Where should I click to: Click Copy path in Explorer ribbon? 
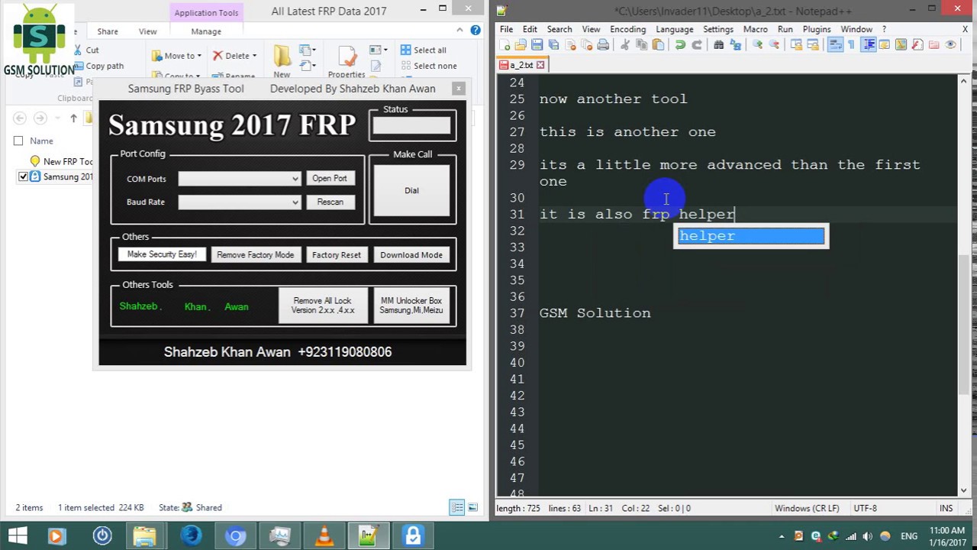tap(98, 66)
